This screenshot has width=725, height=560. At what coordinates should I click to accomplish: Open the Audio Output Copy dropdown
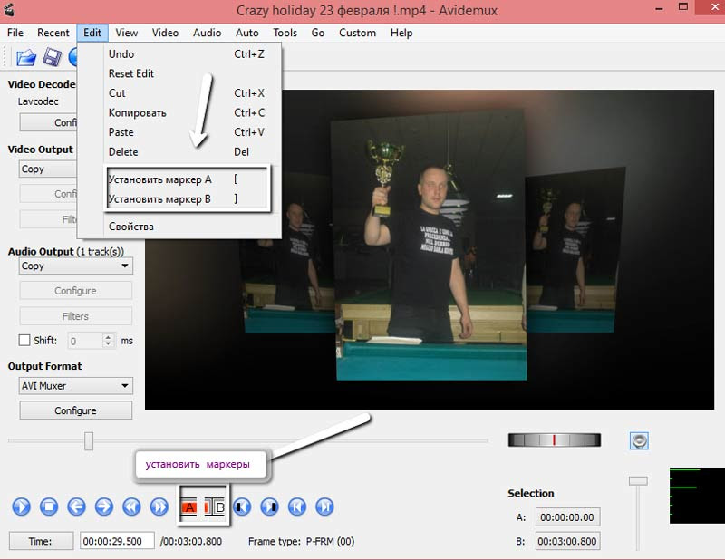click(76, 266)
